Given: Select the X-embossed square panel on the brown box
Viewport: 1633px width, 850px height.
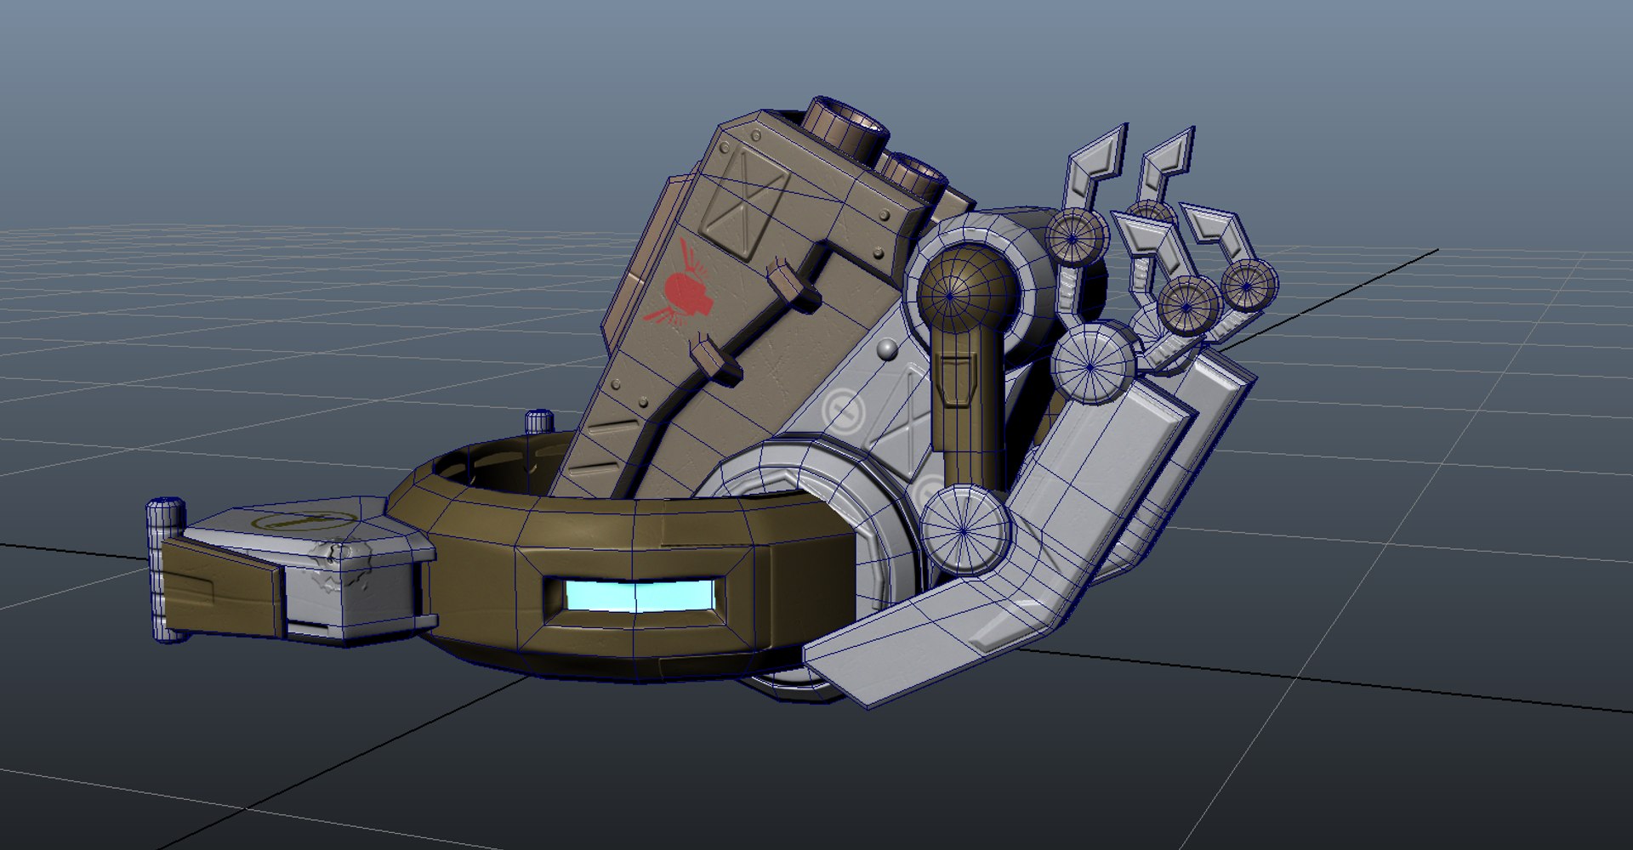Looking at the screenshot, I should tap(744, 202).
